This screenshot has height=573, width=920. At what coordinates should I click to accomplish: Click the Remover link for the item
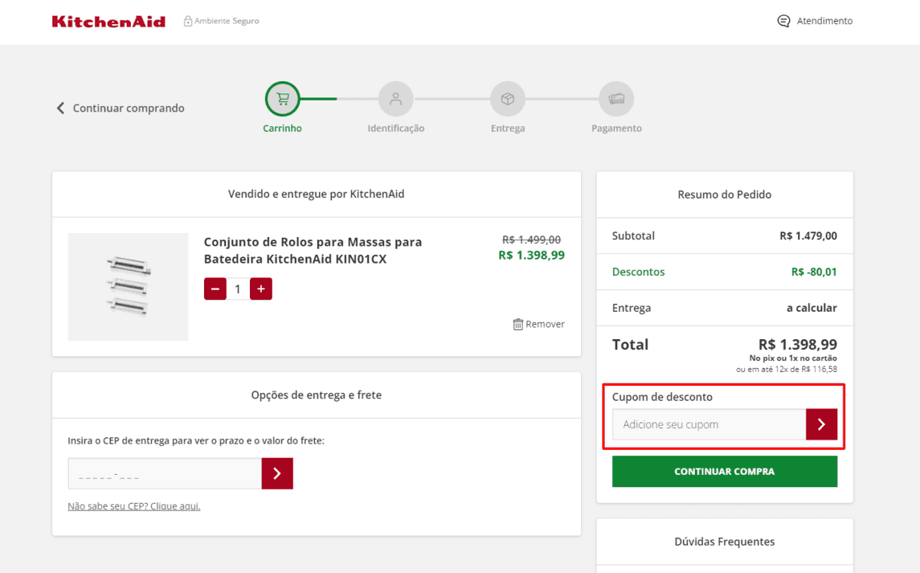(x=545, y=324)
